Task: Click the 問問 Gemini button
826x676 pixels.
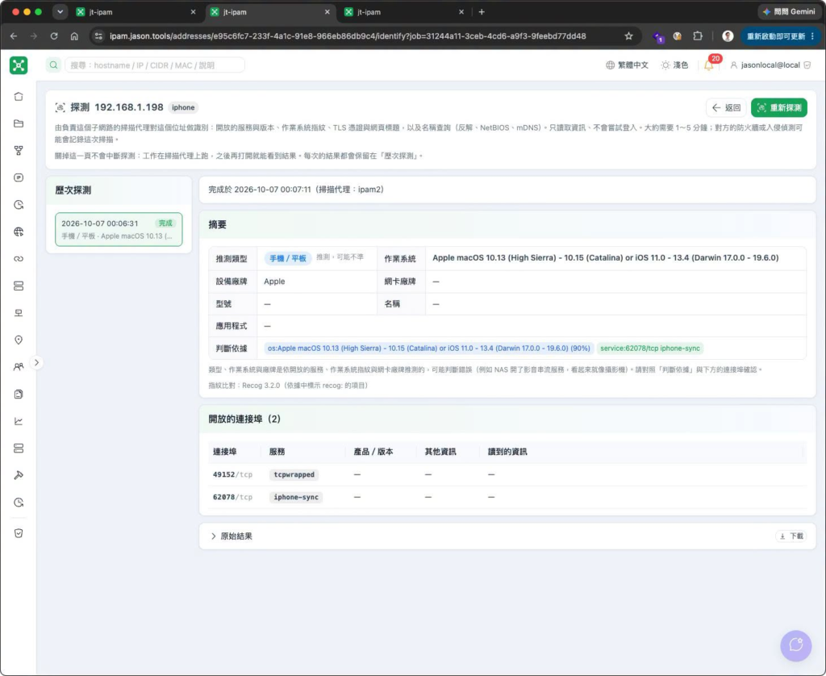Action: coord(789,11)
